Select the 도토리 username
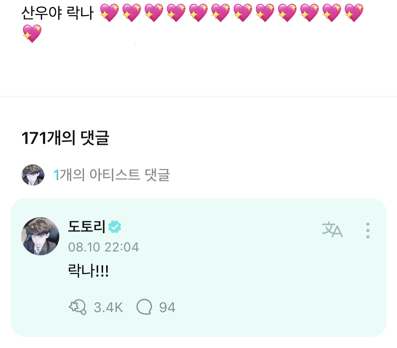Viewport: 397px width, 348px height. click(86, 226)
